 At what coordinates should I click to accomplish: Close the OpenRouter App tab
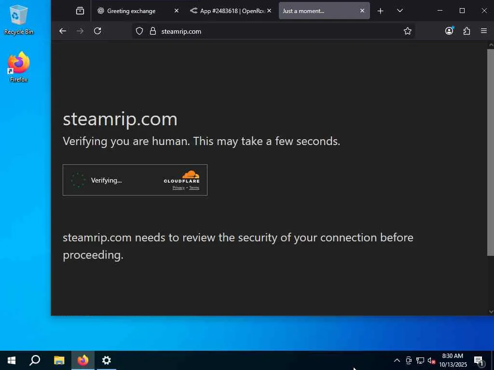click(269, 11)
